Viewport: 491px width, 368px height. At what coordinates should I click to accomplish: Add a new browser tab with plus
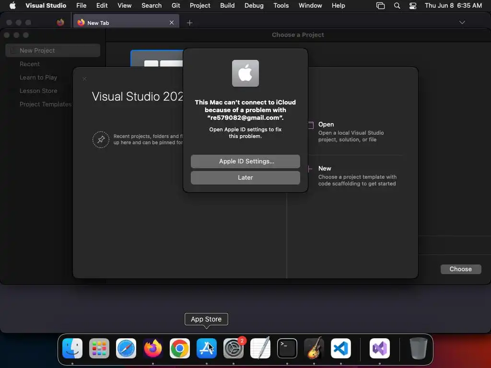point(189,23)
